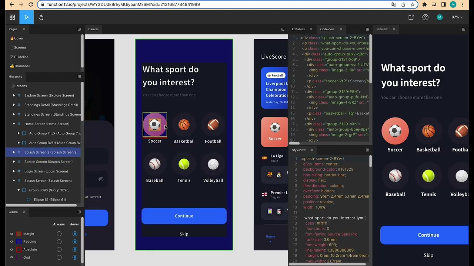Switch to the CodeView tab

tap(327, 29)
